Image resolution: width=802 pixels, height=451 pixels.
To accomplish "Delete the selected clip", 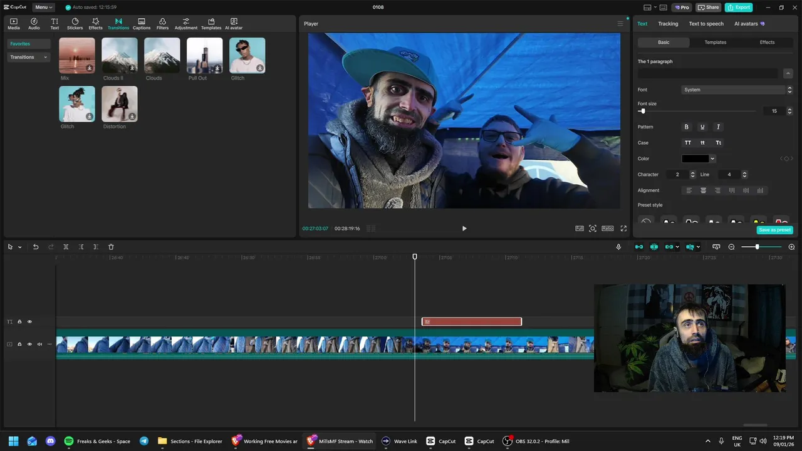I will coord(111,247).
